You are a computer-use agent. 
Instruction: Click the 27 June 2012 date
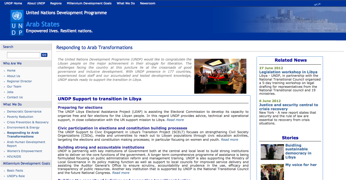point(271,68)
